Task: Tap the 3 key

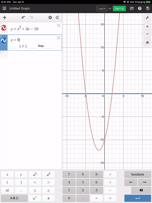Action: (x=96, y=190)
